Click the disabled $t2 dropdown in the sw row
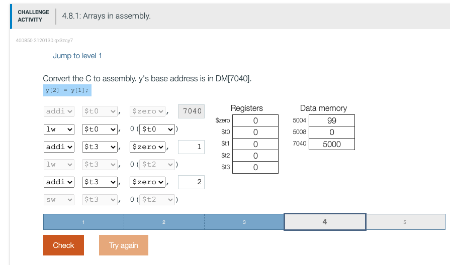Image resolution: width=450 pixels, height=265 pixels. (x=157, y=200)
